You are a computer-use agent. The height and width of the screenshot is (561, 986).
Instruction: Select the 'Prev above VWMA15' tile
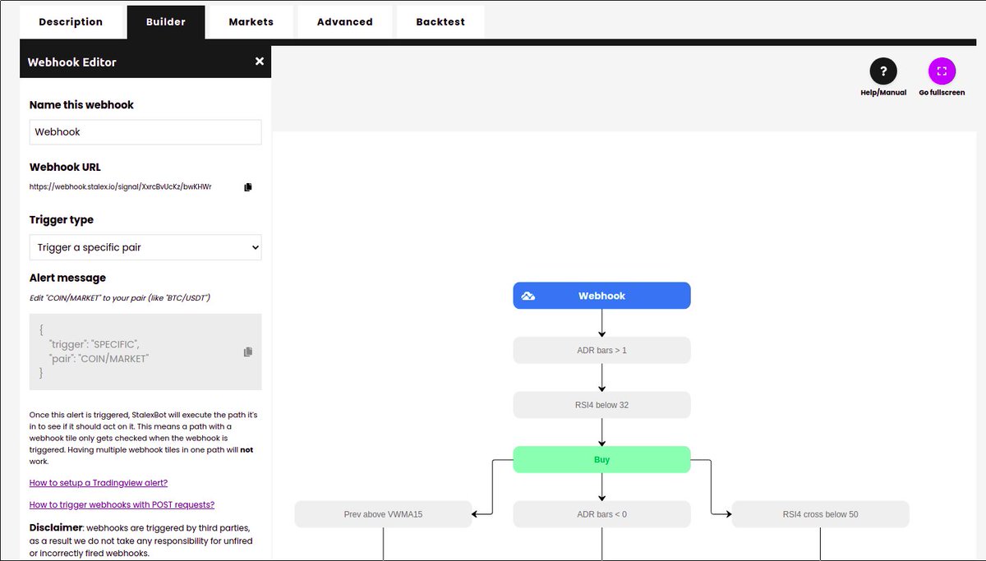(383, 514)
